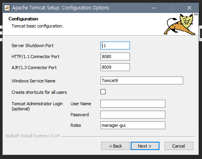Select the HTTP/1.1 Connector Port field
The width and height of the screenshot is (202, 159).
115,57
